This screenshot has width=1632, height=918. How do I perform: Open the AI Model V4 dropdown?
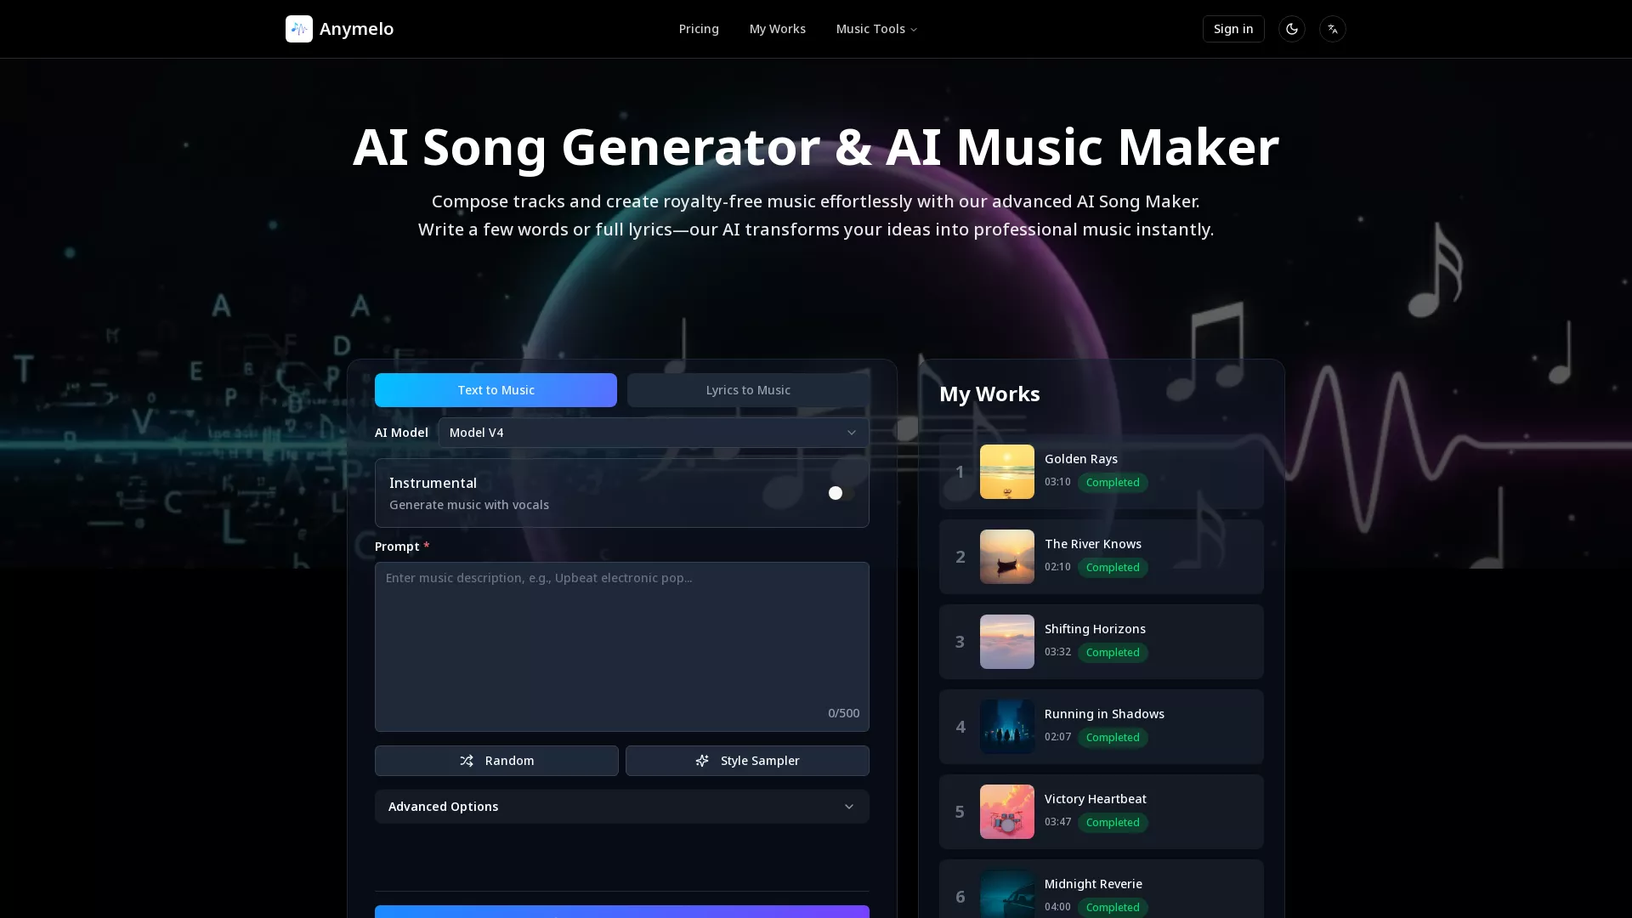click(652, 432)
